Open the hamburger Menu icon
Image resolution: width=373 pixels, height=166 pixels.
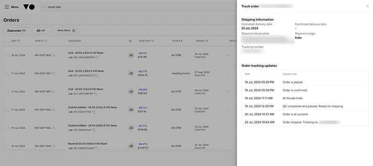[7, 7]
